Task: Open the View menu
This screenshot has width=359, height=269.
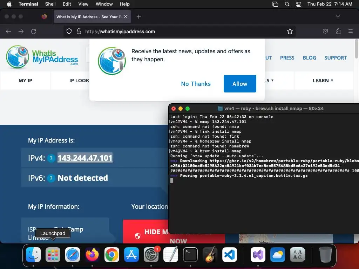Action: click(83, 4)
